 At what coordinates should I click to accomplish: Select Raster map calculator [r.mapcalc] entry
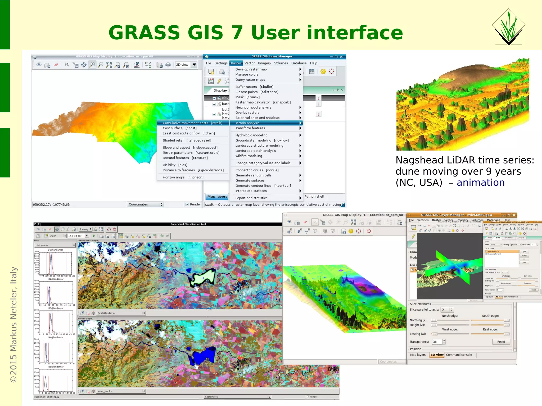tap(266, 102)
